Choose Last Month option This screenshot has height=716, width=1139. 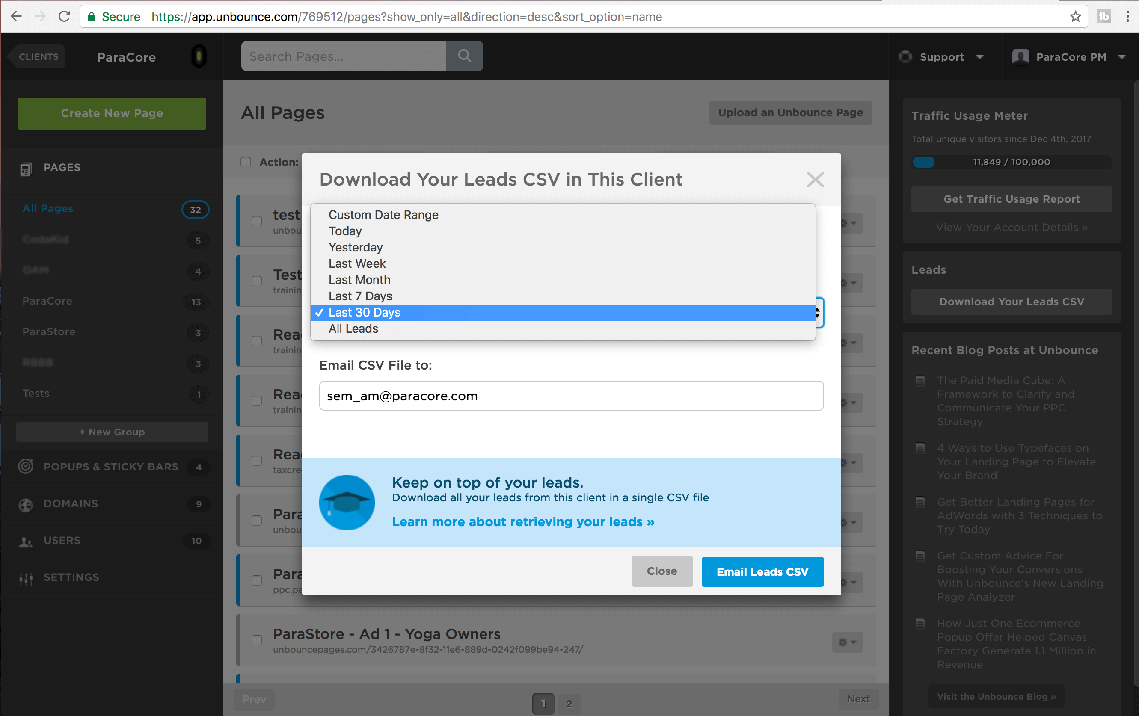click(x=563, y=280)
